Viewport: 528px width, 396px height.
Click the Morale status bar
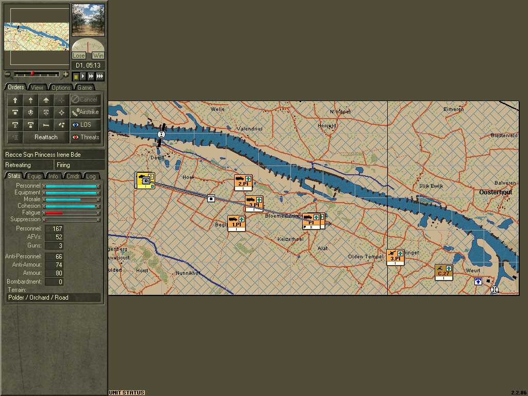coord(72,200)
